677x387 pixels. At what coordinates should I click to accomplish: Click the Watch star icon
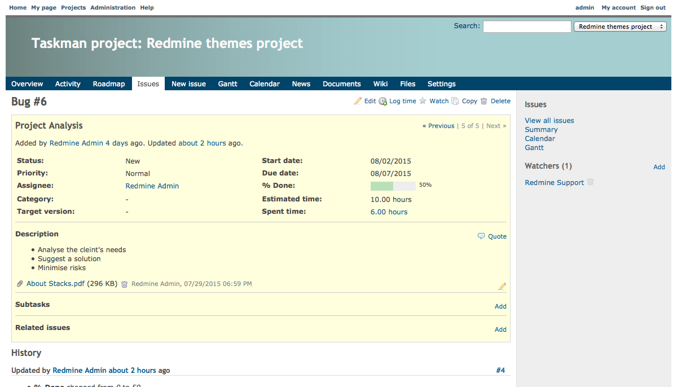tap(423, 101)
